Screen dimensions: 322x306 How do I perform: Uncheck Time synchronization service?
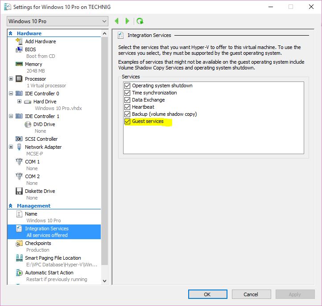[x=127, y=93]
